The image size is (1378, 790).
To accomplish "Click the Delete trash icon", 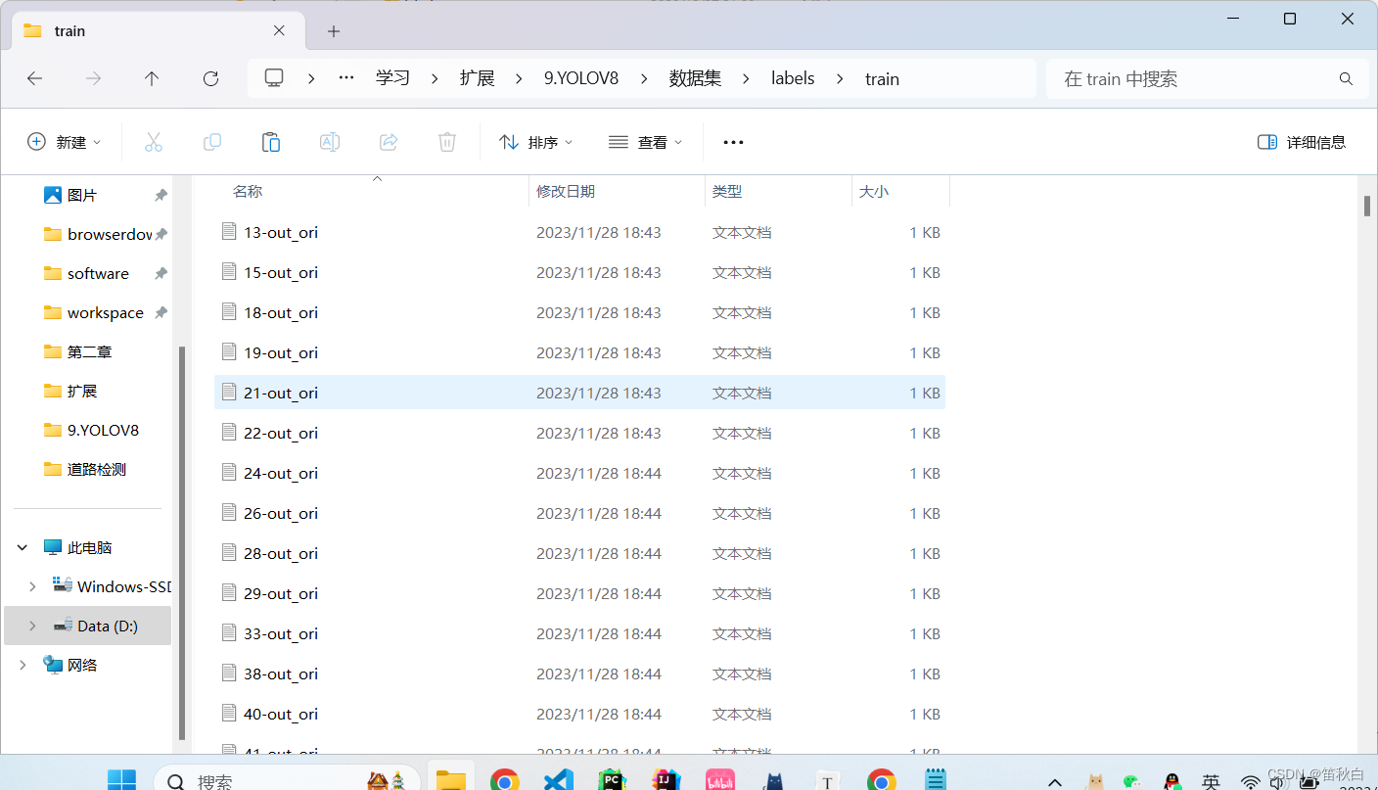I will click(447, 142).
